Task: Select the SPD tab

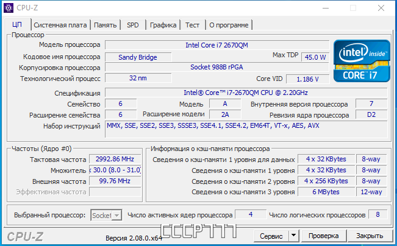Action: [x=132, y=25]
